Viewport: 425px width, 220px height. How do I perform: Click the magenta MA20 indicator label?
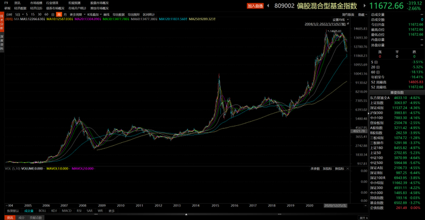coord(88,19)
